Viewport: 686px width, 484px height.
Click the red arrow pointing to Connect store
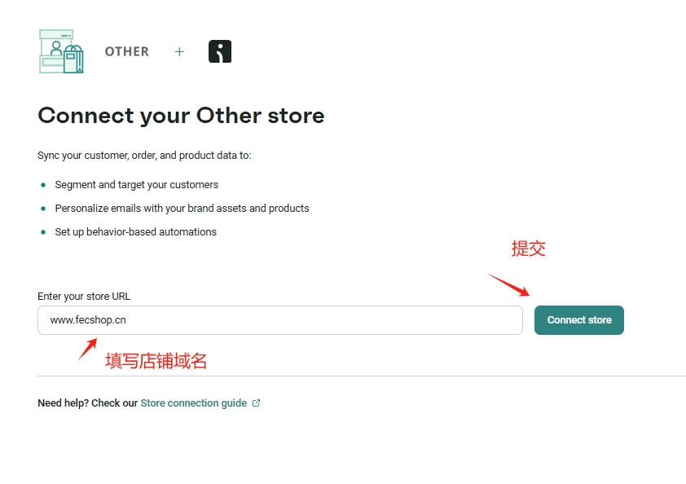pyautogui.click(x=509, y=285)
